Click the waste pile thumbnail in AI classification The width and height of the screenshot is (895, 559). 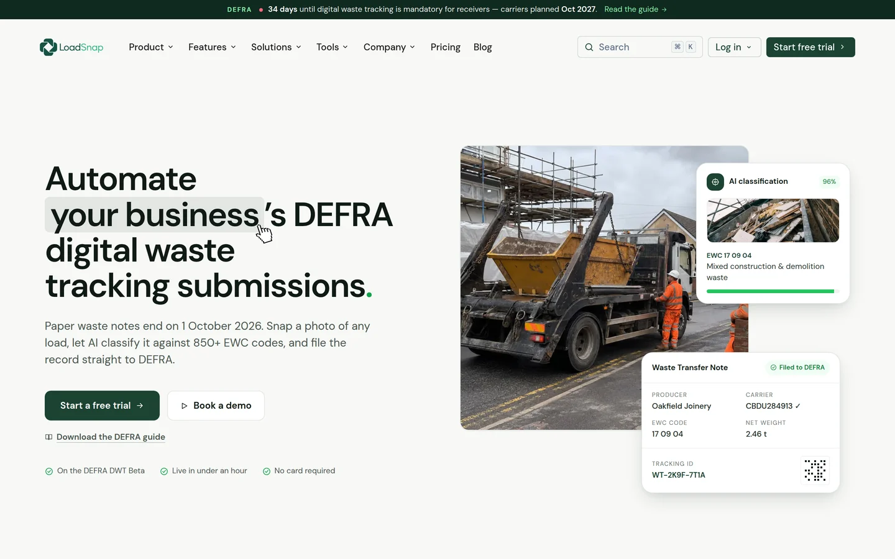pos(773,220)
